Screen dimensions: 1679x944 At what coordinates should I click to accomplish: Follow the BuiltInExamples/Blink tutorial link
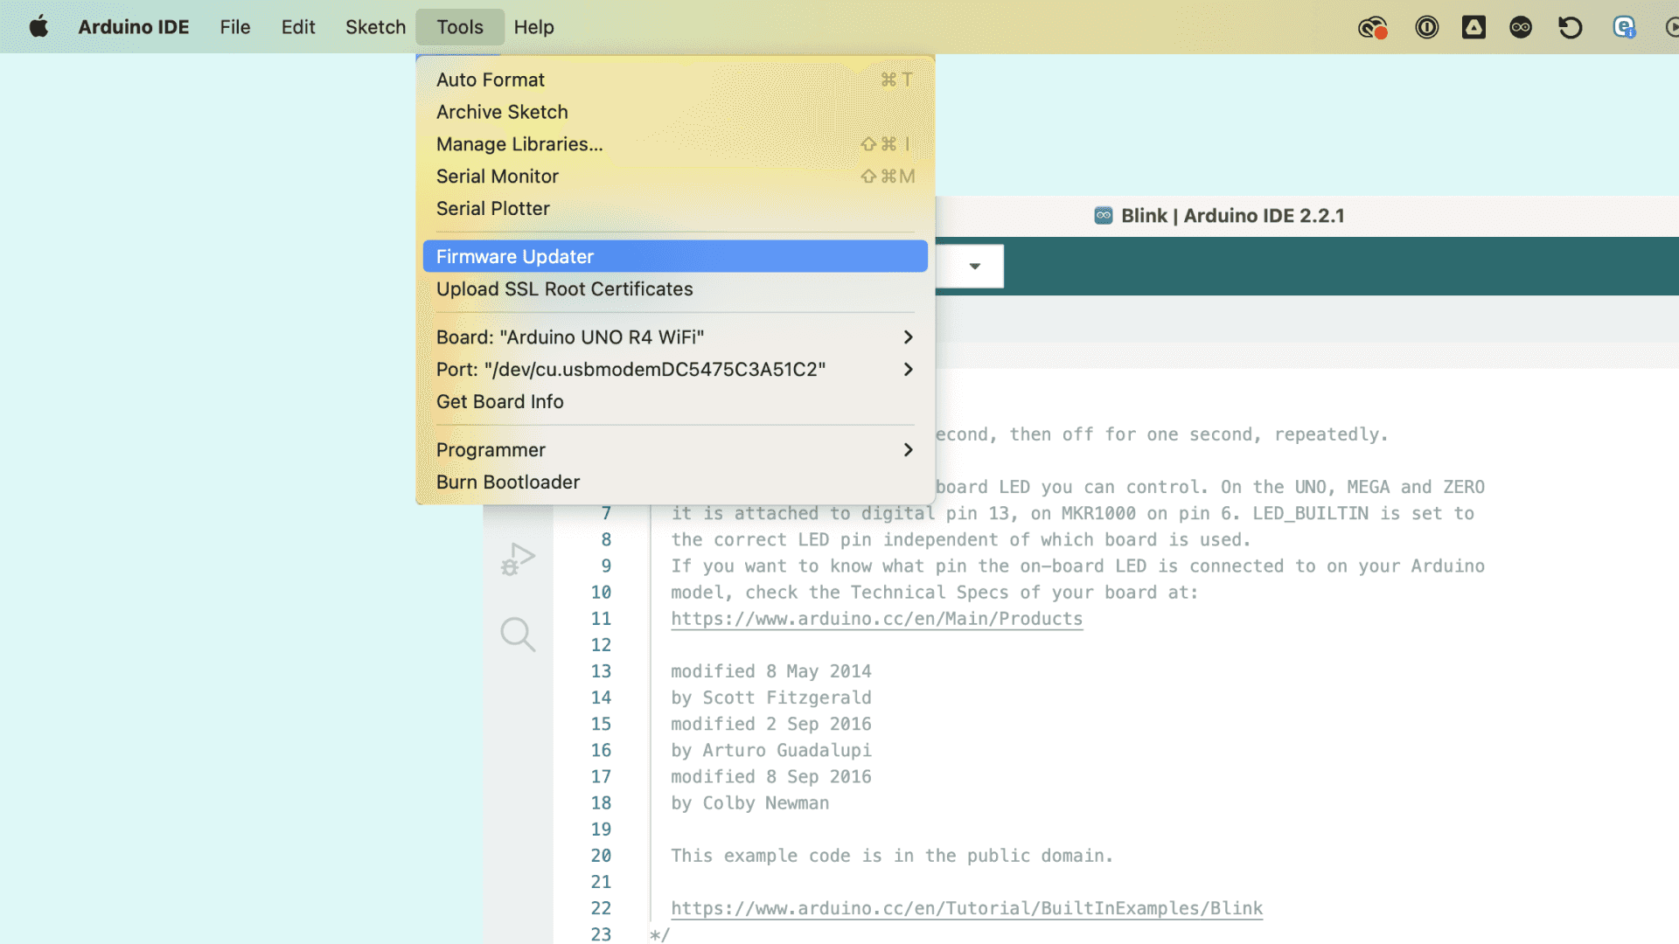coord(966,908)
